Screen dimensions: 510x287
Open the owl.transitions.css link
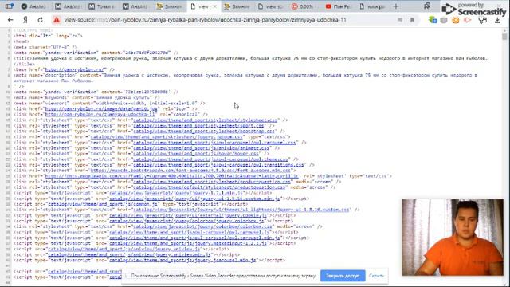coord(218,165)
